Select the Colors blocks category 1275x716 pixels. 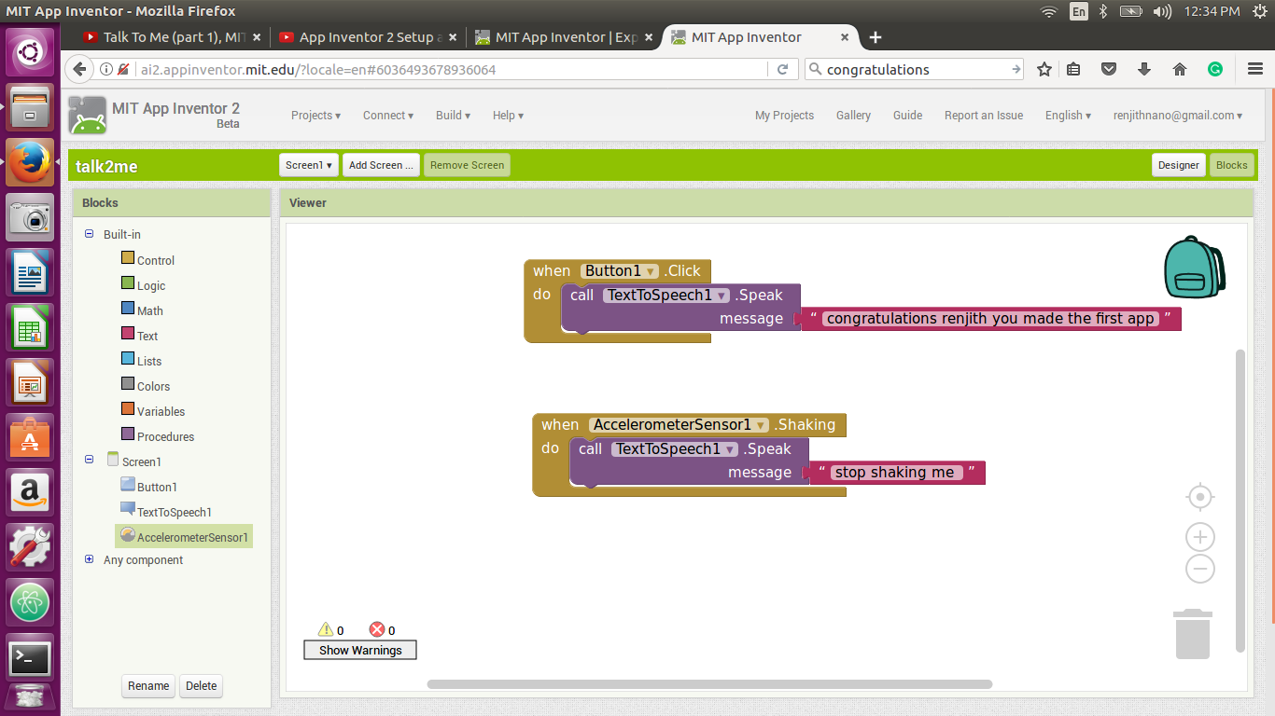pyautogui.click(x=146, y=386)
